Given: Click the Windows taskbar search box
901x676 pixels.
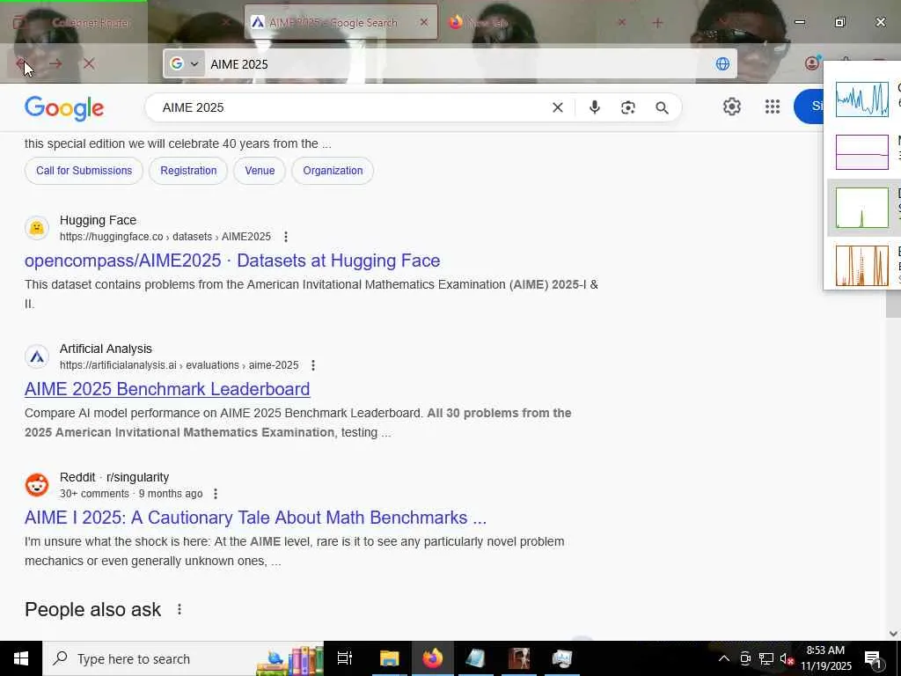Looking at the screenshot, I should pyautogui.click(x=183, y=658).
